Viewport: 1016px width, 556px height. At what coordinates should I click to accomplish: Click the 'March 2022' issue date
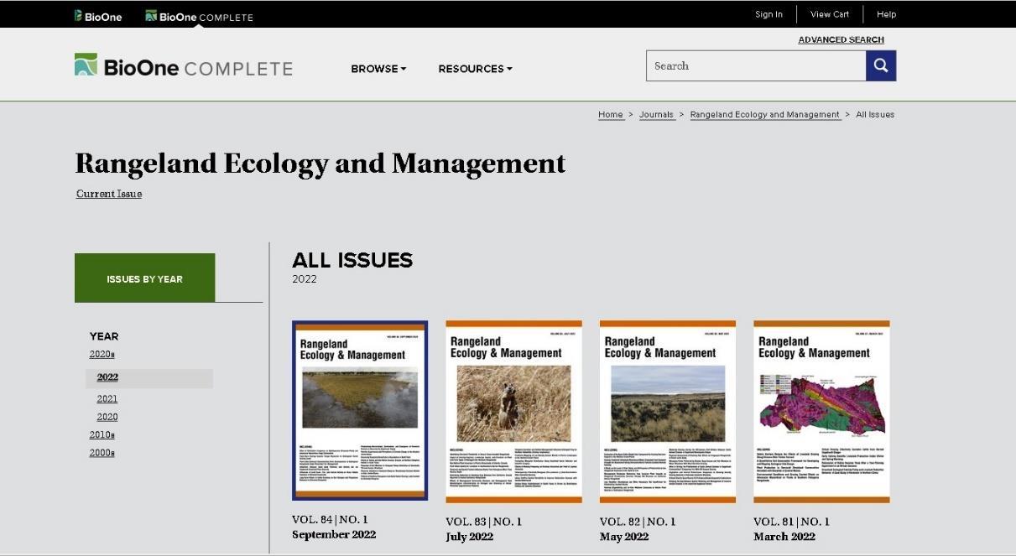784,537
